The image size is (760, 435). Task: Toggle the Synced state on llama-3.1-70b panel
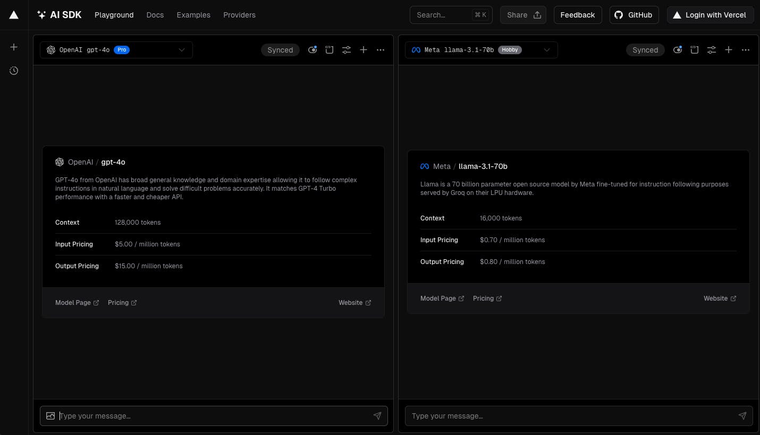pos(645,50)
